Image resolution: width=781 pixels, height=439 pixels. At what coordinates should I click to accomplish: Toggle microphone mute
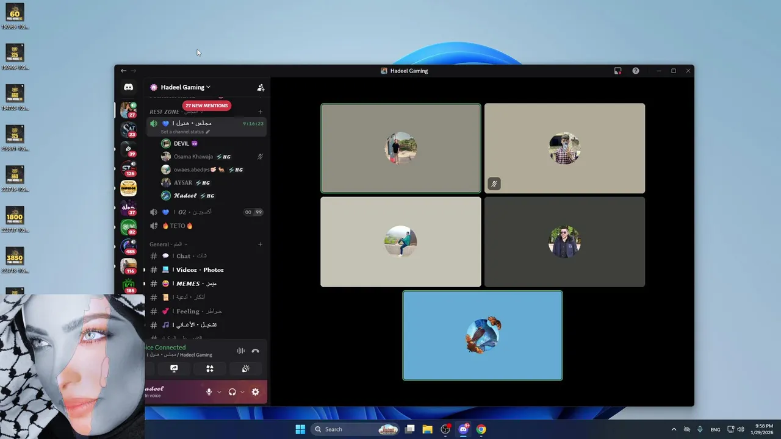click(209, 392)
